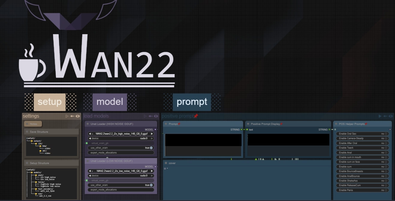The image size is (395, 201).
Task: Click text_encoders/ folder in Setup Structure
Action: click(46, 189)
